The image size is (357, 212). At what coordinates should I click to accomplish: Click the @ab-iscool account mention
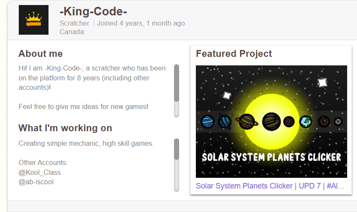coord(36,182)
